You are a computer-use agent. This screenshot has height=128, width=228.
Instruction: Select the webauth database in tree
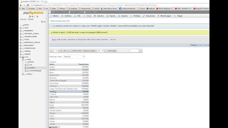(27, 54)
